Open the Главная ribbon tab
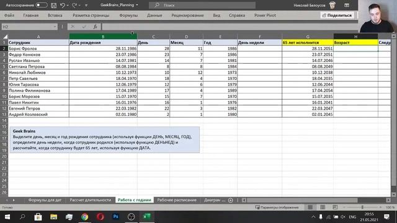The height and width of the screenshot is (223, 397). (x=31, y=15)
